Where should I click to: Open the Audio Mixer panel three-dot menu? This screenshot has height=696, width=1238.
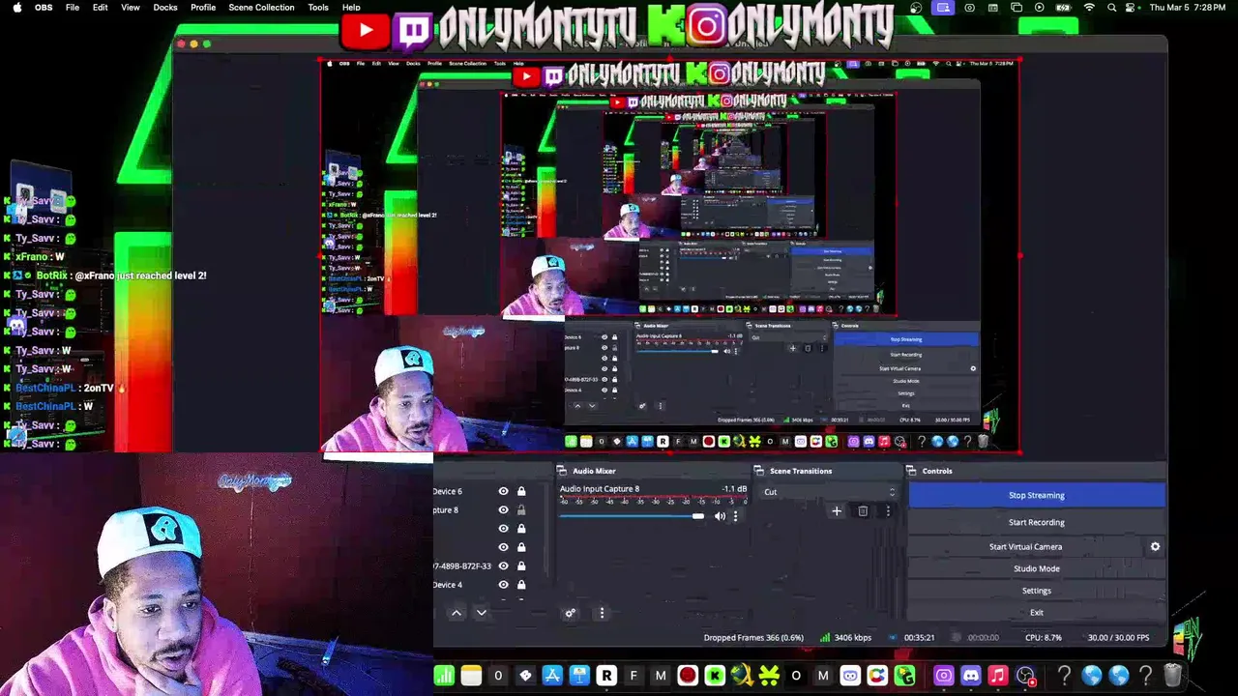coord(602,613)
